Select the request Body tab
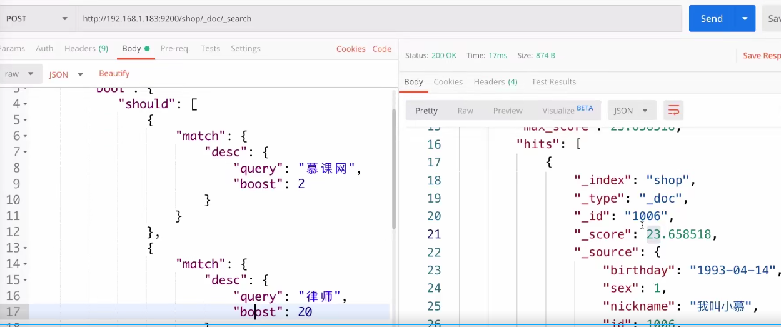Viewport: 781px width, 327px height. click(136, 49)
